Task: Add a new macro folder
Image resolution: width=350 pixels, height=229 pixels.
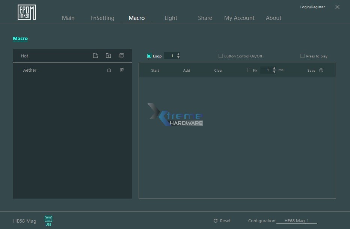Action: point(108,56)
